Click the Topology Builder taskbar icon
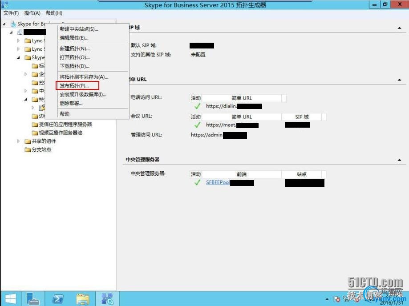This screenshot has height=306, width=409. 107,299
